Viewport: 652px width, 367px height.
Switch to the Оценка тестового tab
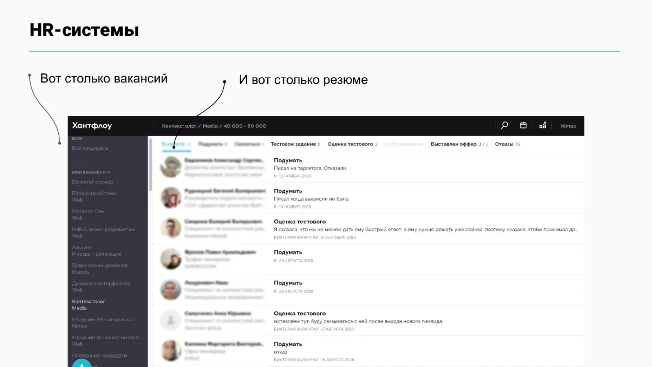pos(352,144)
